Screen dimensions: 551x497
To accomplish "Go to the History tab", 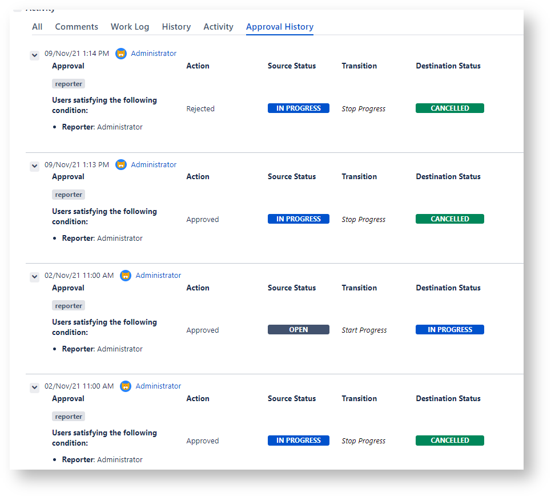I will [176, 27].
